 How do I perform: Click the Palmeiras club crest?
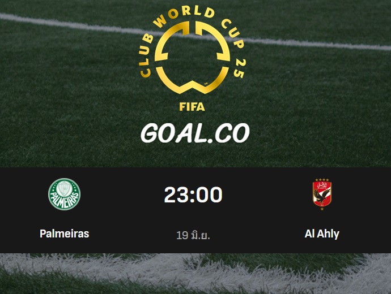pyautogui.click(x=65, y=194)
